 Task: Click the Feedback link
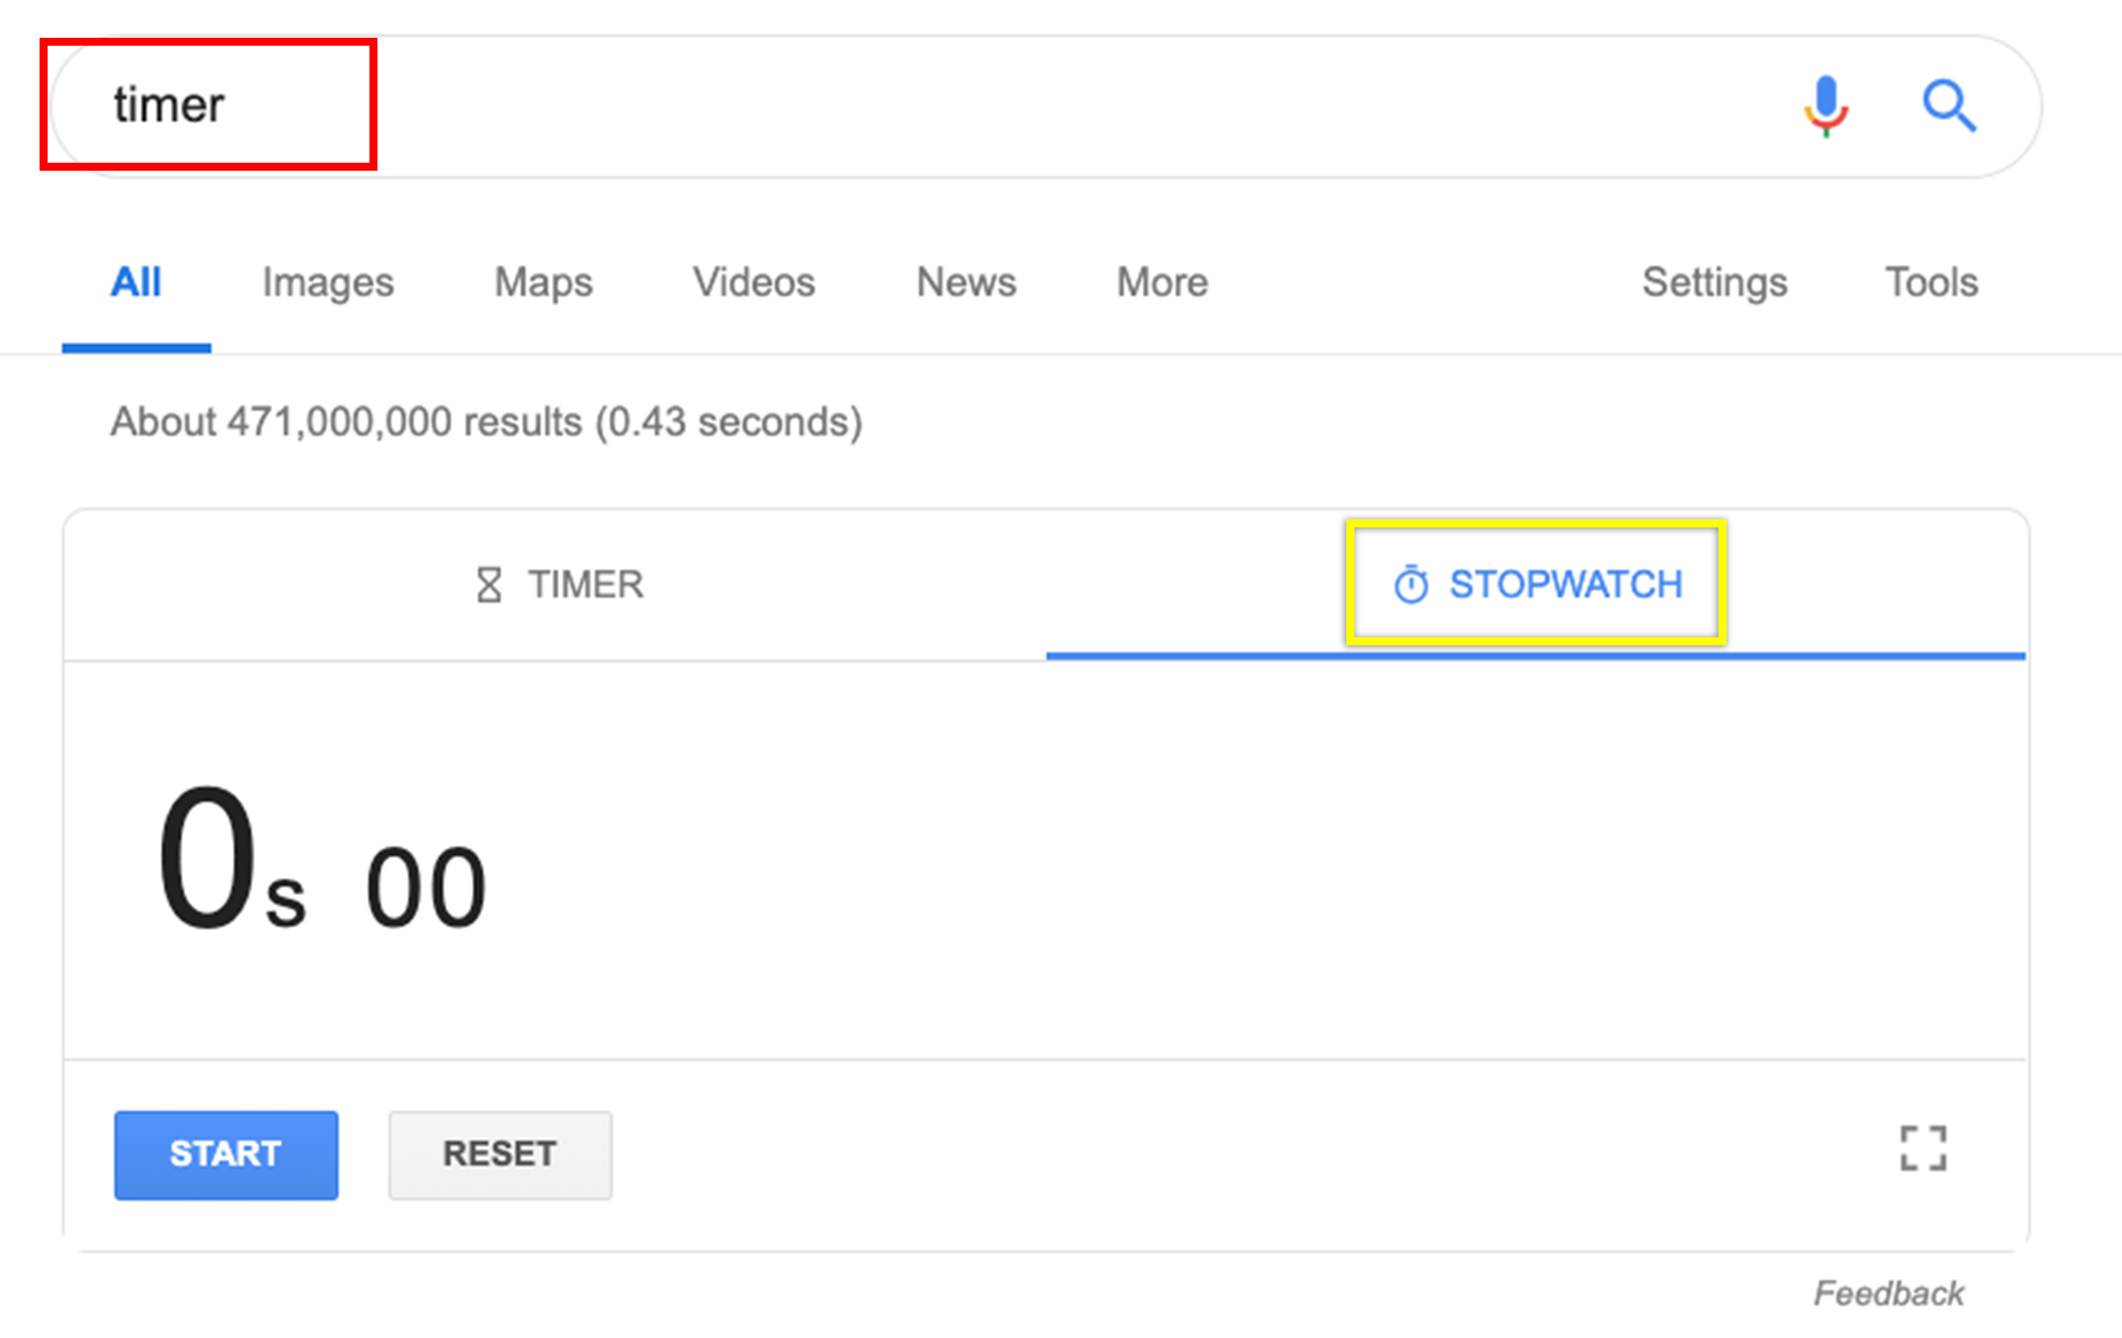tap(1888, 1293)
